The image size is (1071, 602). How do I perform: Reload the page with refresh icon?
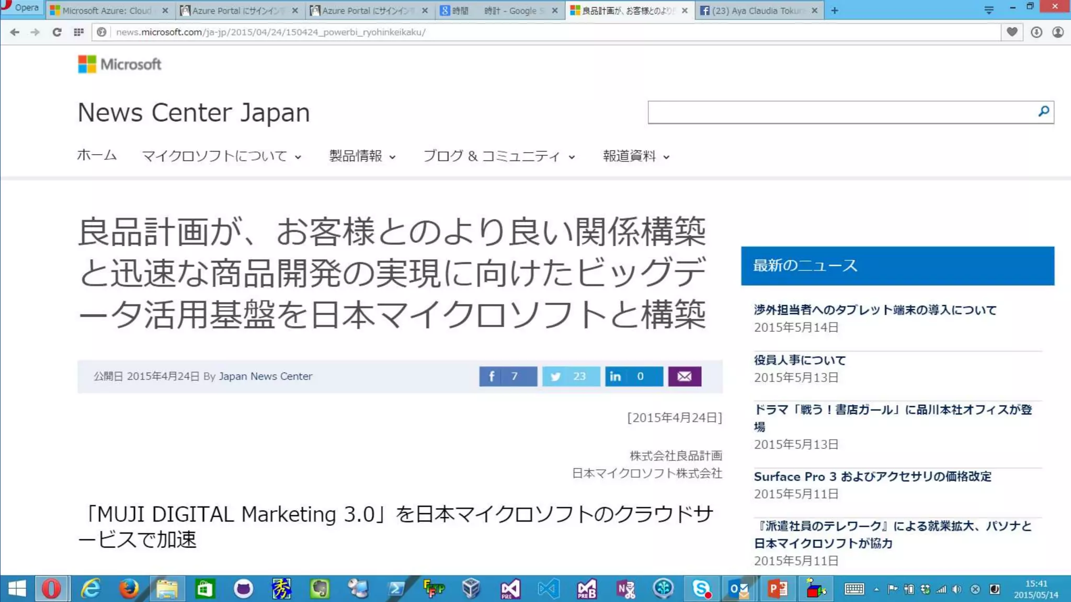(x=57, y=32)
